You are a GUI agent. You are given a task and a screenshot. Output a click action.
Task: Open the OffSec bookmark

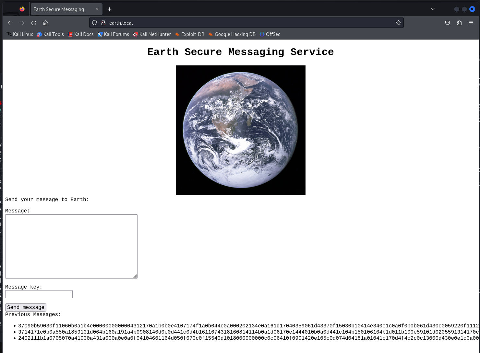pyautogui.click(x=270, y=34)
